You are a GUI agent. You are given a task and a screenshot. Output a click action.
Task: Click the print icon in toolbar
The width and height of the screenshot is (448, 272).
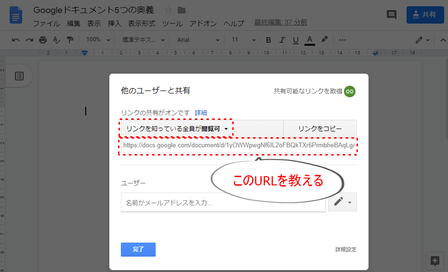[43, 40]
